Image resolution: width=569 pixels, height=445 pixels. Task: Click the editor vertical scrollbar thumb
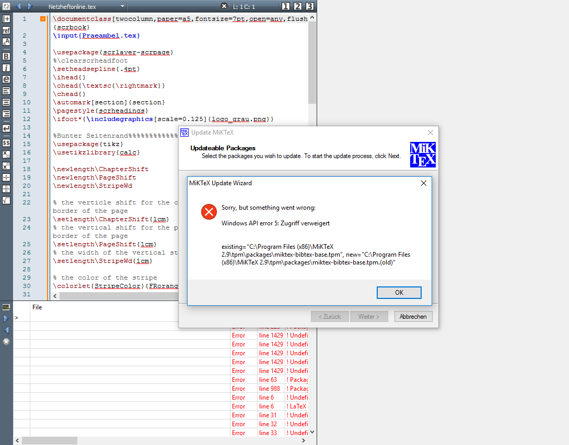point(312,62)
